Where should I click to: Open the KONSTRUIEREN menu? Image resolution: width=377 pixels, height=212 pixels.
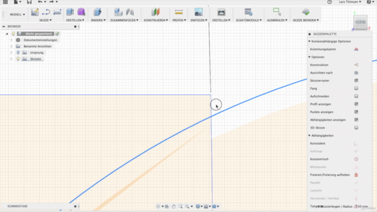[x=156, y=20]
